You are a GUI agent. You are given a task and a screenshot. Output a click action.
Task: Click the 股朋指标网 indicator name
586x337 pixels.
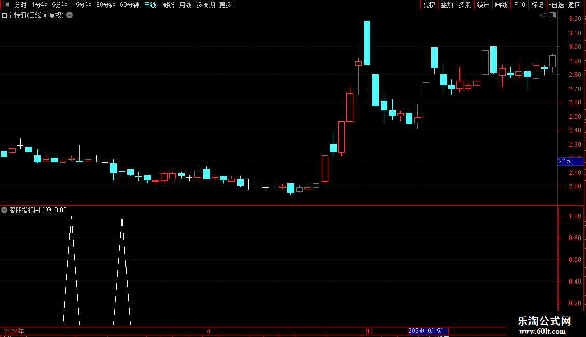coord(25,210)
